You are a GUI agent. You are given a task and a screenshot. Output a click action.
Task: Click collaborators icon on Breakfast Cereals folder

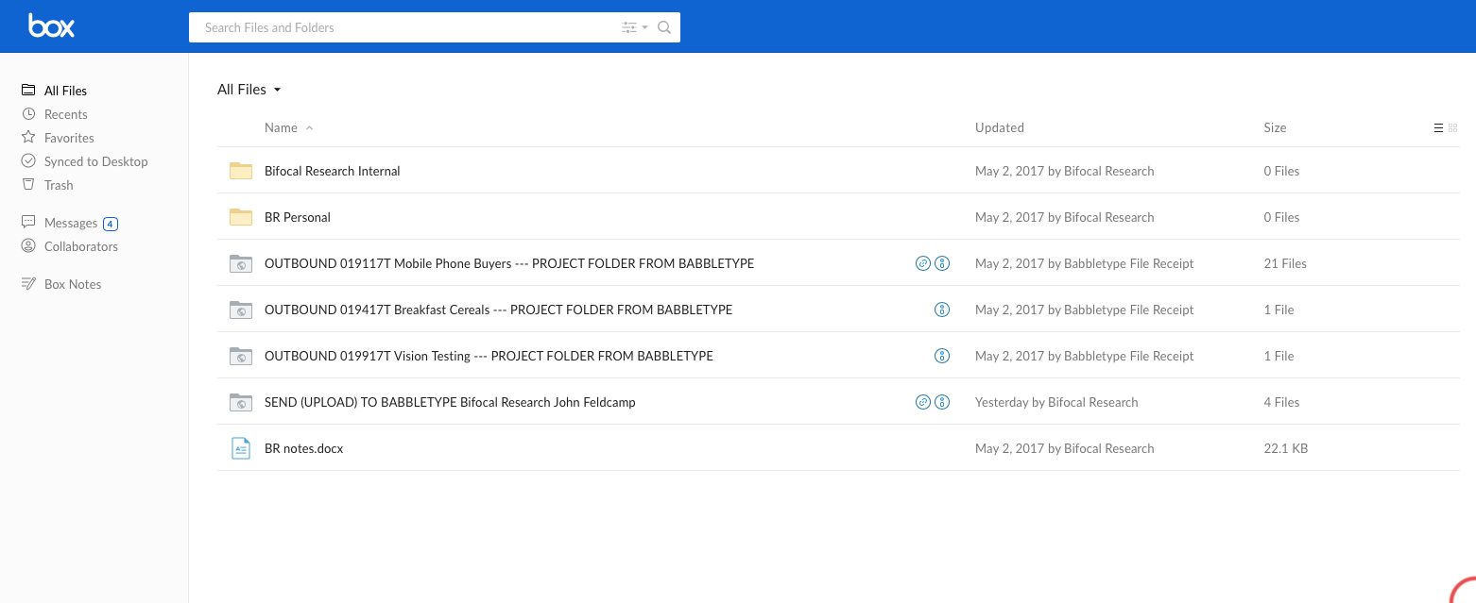941,310
